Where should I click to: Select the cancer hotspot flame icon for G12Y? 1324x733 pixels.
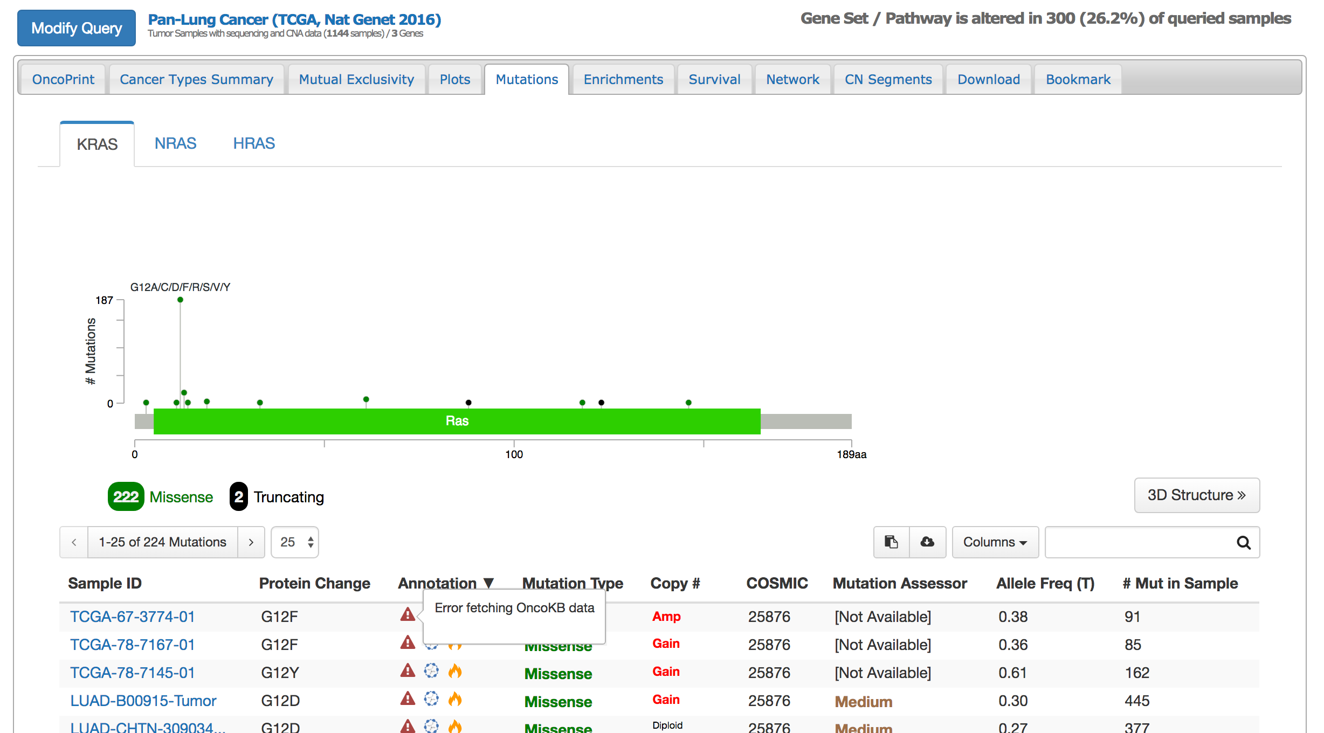coord(456,672)
